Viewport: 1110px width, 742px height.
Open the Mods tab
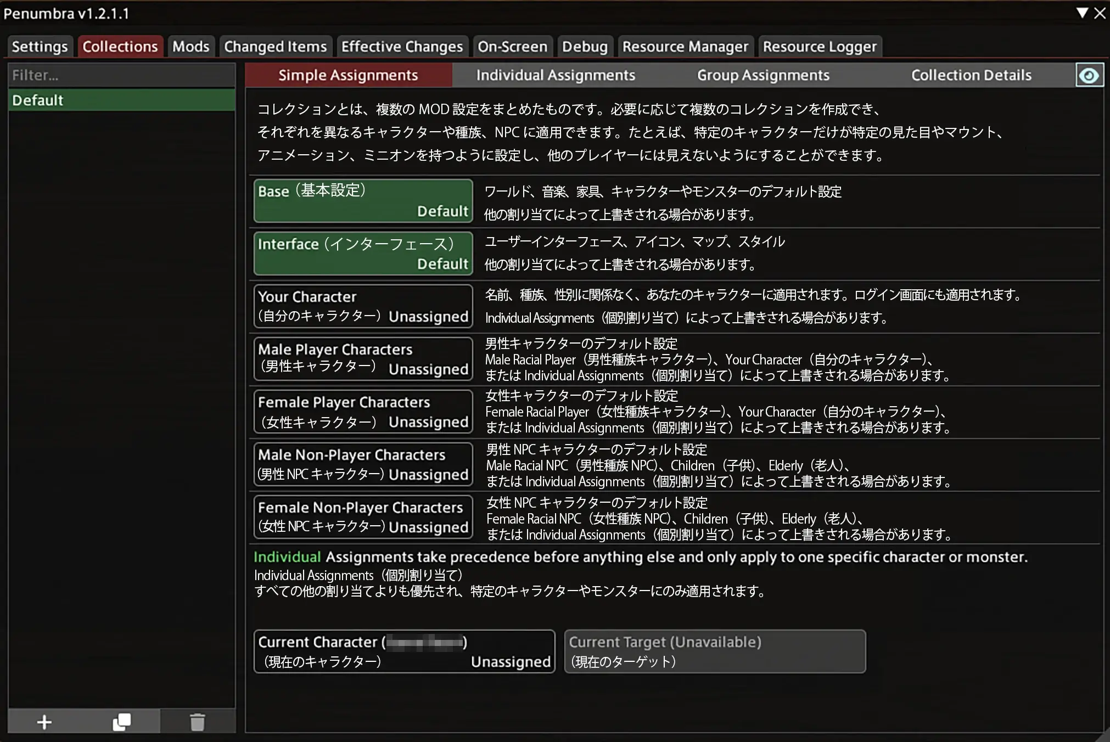(191, 47)
